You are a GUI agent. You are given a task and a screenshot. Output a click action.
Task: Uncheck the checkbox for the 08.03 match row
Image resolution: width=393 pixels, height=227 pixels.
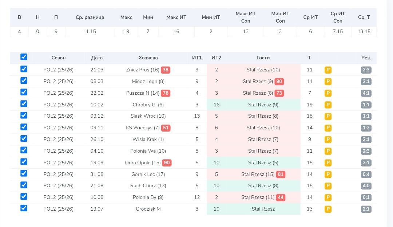tap(24, 81)
